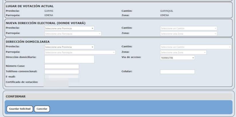Click Guardar Solicitud button
The image size is (236, 117).
pos(20,109)
